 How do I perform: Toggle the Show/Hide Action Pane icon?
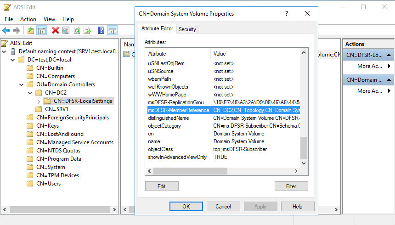pyautogui.click(x=112, y=30)
